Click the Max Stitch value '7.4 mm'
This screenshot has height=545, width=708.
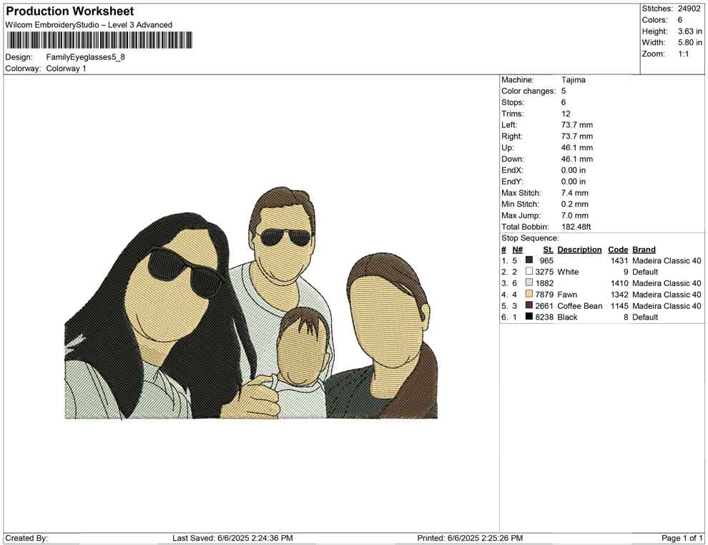[575, 193]
